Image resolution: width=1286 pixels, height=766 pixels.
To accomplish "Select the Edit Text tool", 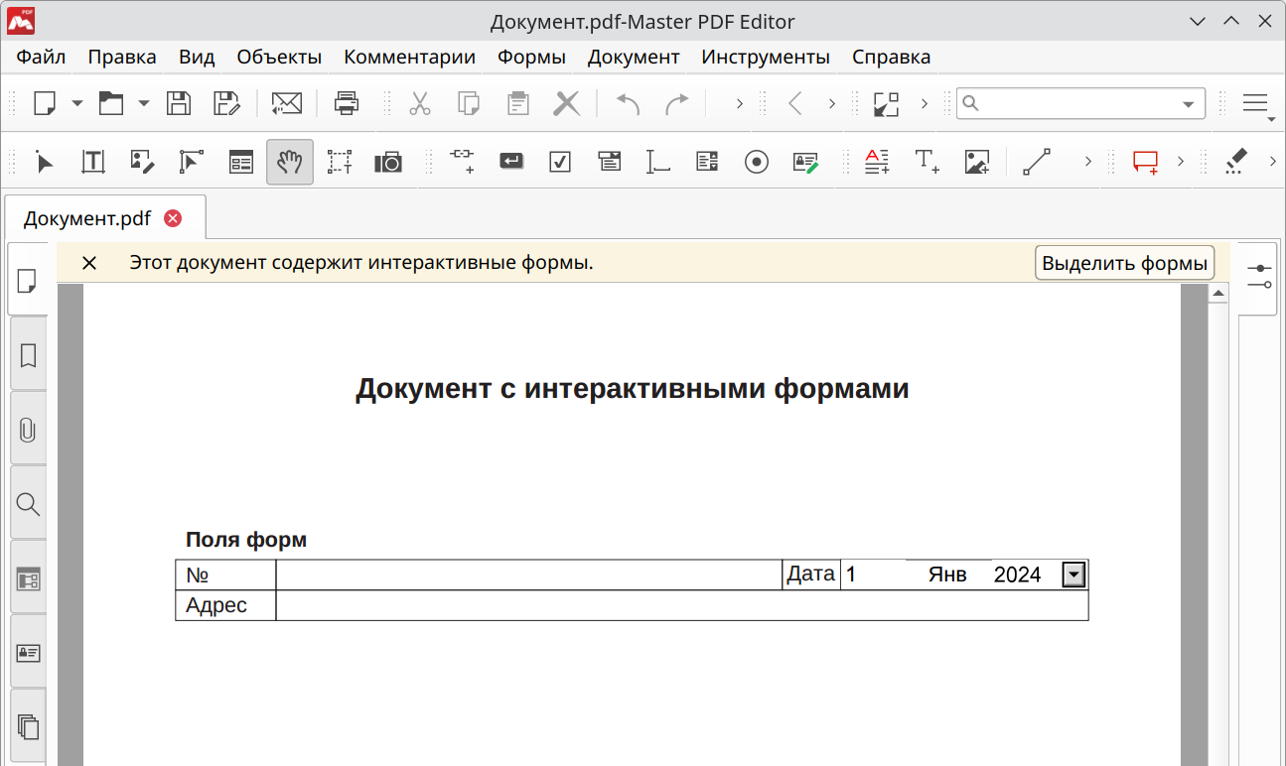I will point(93,162).
